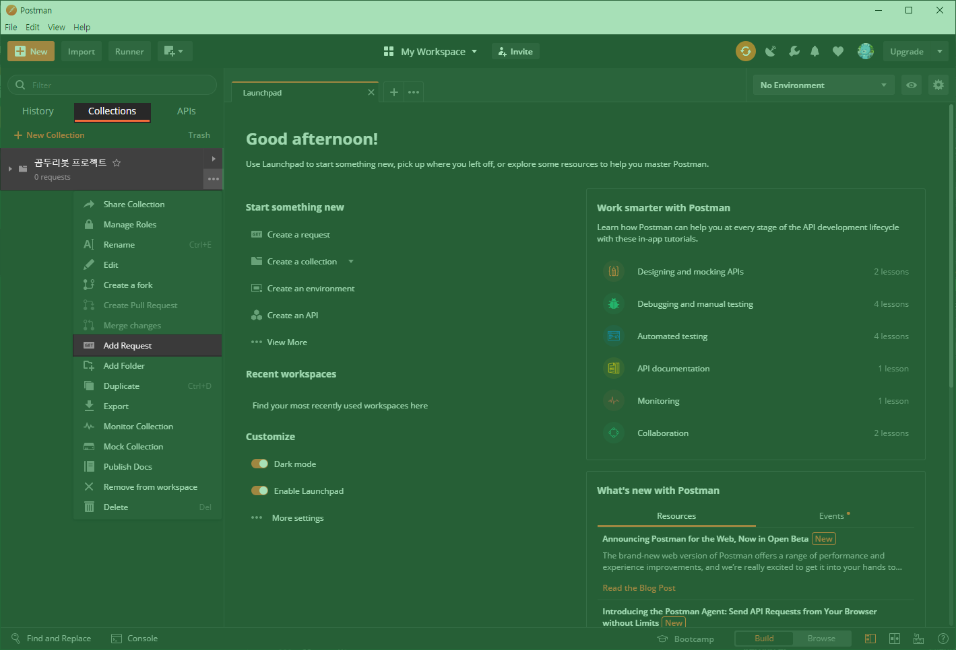Open the My Workspace dropdown

431,52
